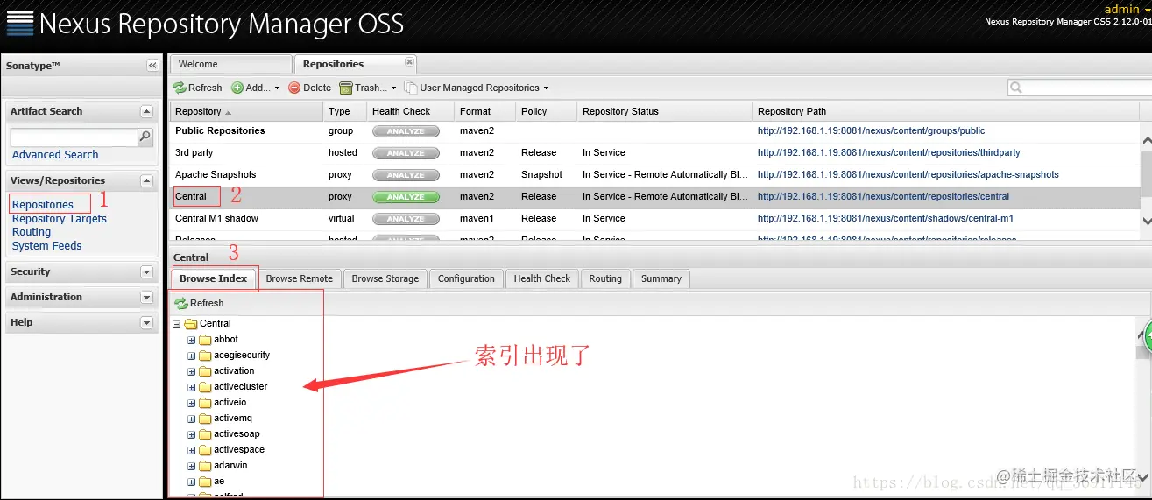The image size is (1152, 500).
Task: Collapse the Sonatype sidebar panel
Action: 152,66
